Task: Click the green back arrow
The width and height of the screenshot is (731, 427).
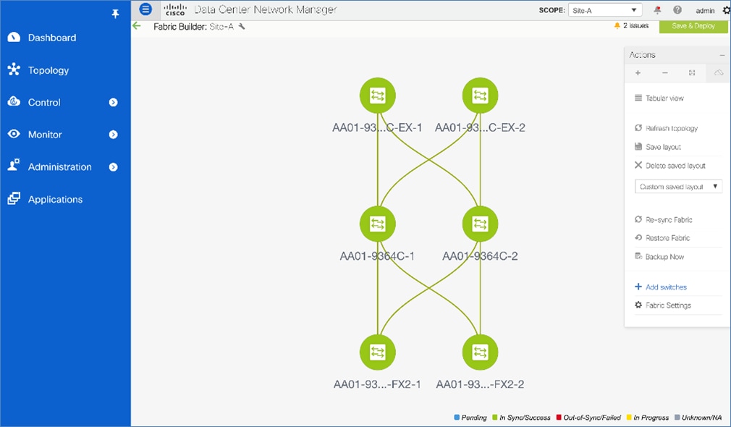Action: [137, 26]
